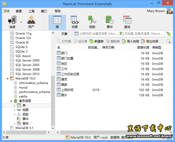The image size is (175, 142).
Task: Click the 新建表 button
Action: click(97, 41)
